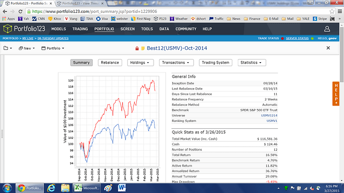Open the YALE bookmarks folder

click(303, 19)
